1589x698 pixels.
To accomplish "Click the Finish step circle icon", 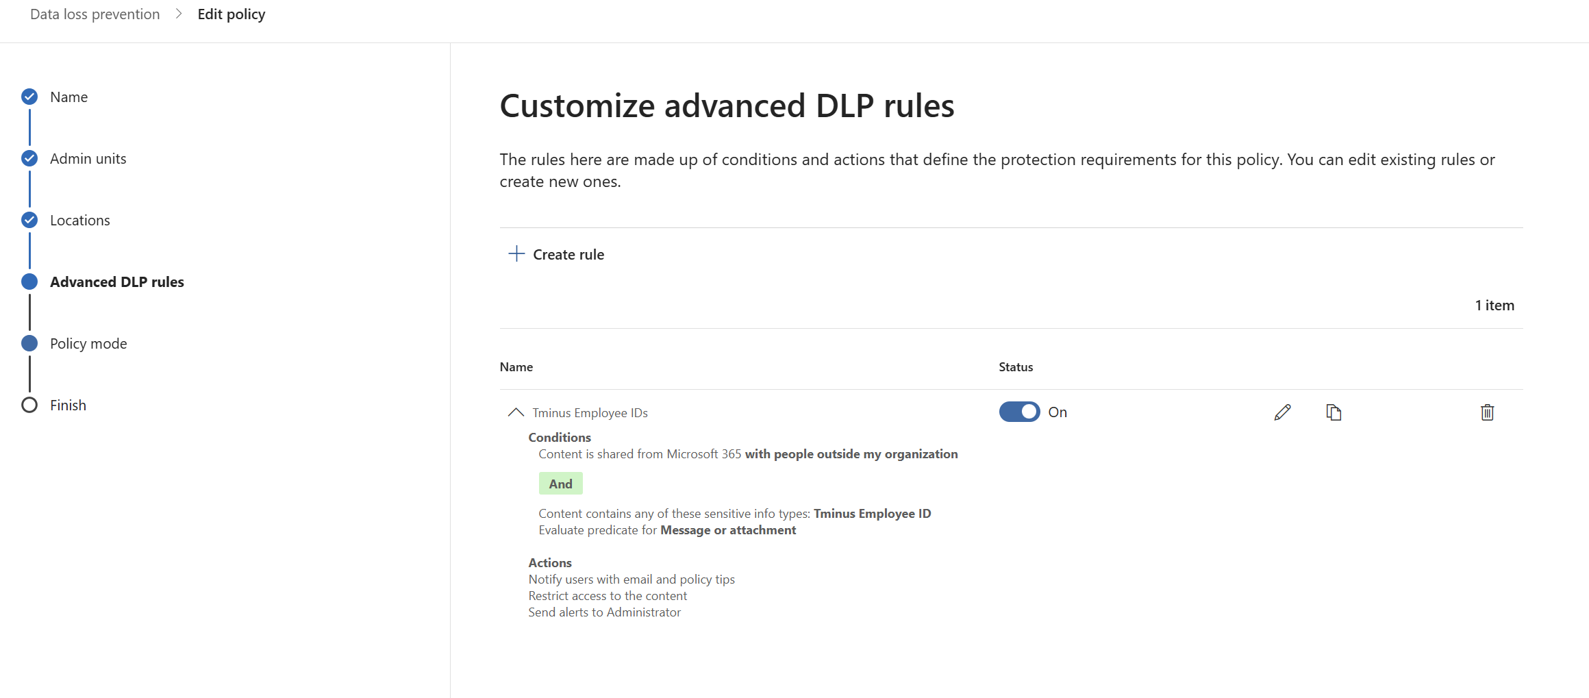I will tap(29, 405).
